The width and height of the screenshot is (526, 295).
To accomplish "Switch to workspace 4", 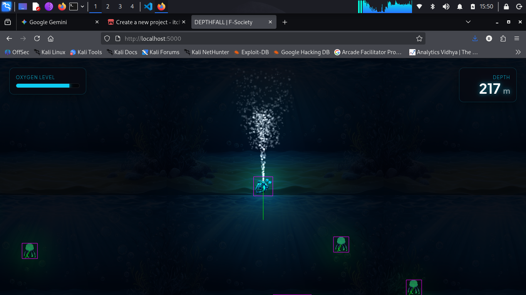I will point(132,7).
